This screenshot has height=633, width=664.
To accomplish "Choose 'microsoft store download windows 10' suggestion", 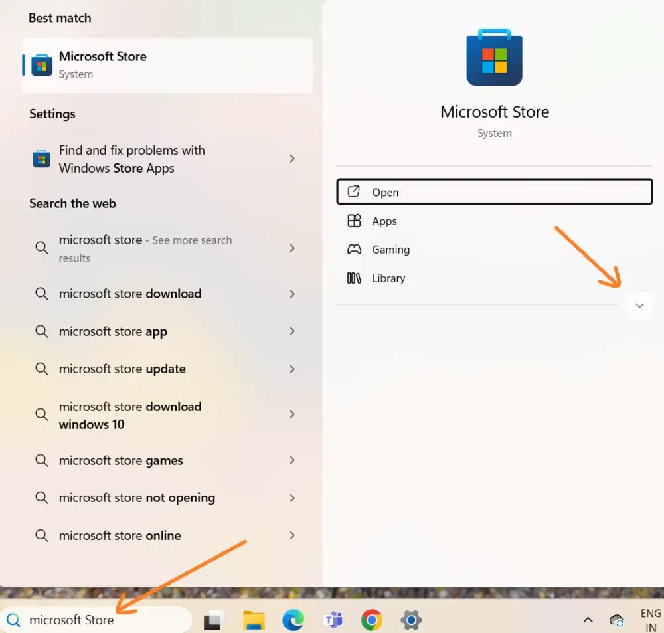I will click(167, 415).
